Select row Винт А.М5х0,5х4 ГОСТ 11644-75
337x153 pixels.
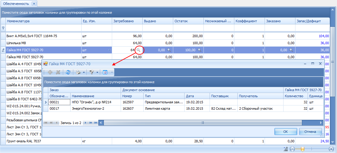coord(165,36)
